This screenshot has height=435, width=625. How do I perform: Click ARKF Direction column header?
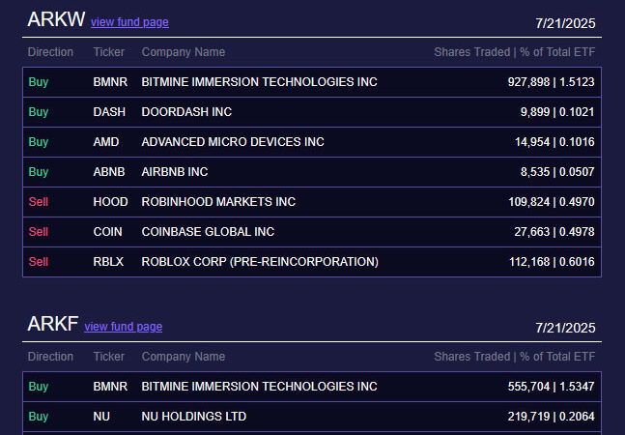[50, 357]
